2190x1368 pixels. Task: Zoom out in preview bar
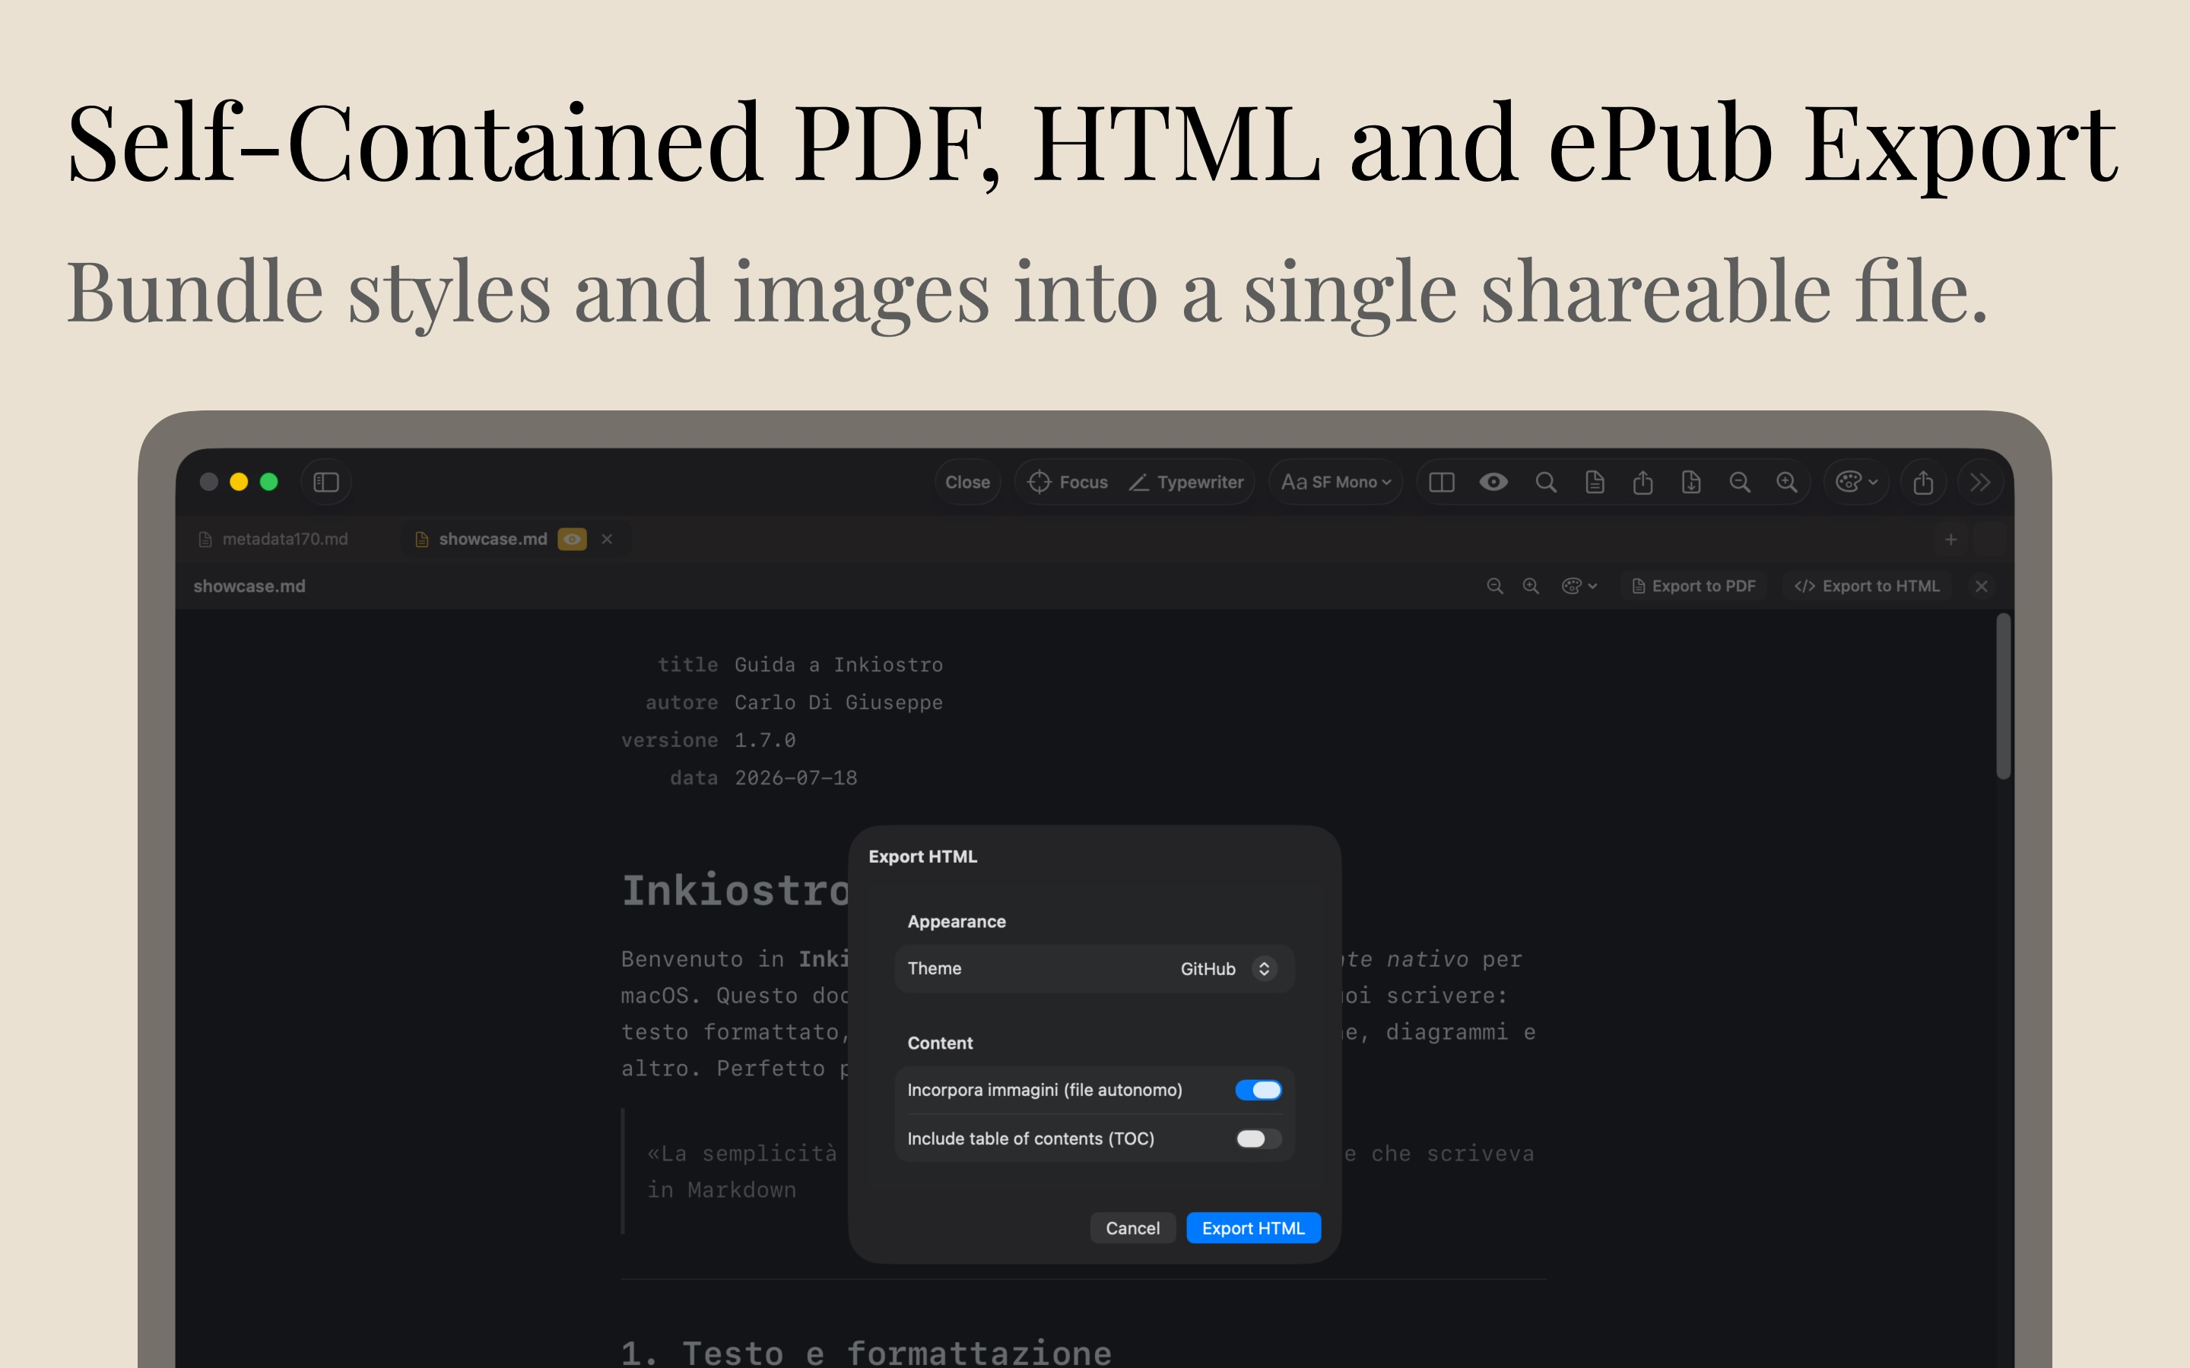[x=1495, y=586]
